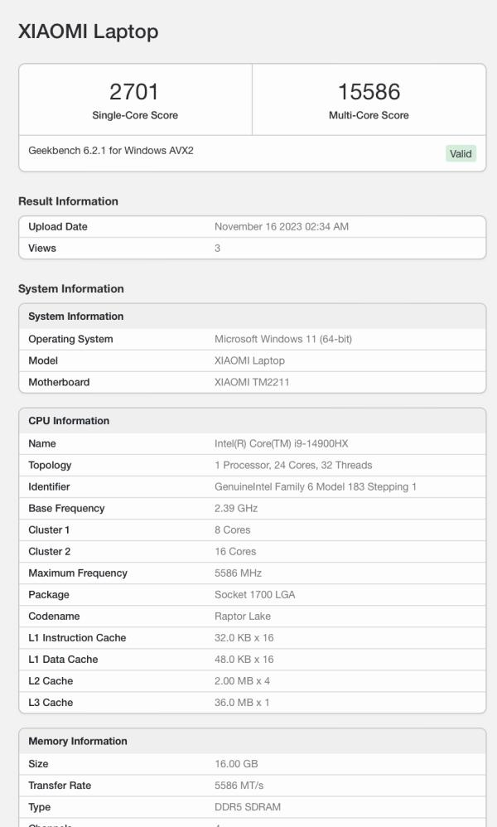Select the DDR5 SDRAM memory type value
497x827 pixels.
248,806
